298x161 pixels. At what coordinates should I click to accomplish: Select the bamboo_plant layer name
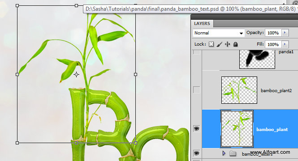[272, 130]
